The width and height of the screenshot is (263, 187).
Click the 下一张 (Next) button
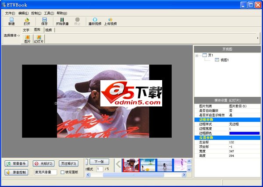[100, 162]
